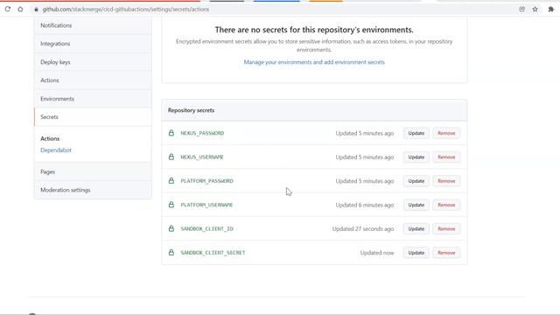Screen dimensions: 560x315
Task: Follow Manage your environments and add secrets link
Action: point(314,62)
